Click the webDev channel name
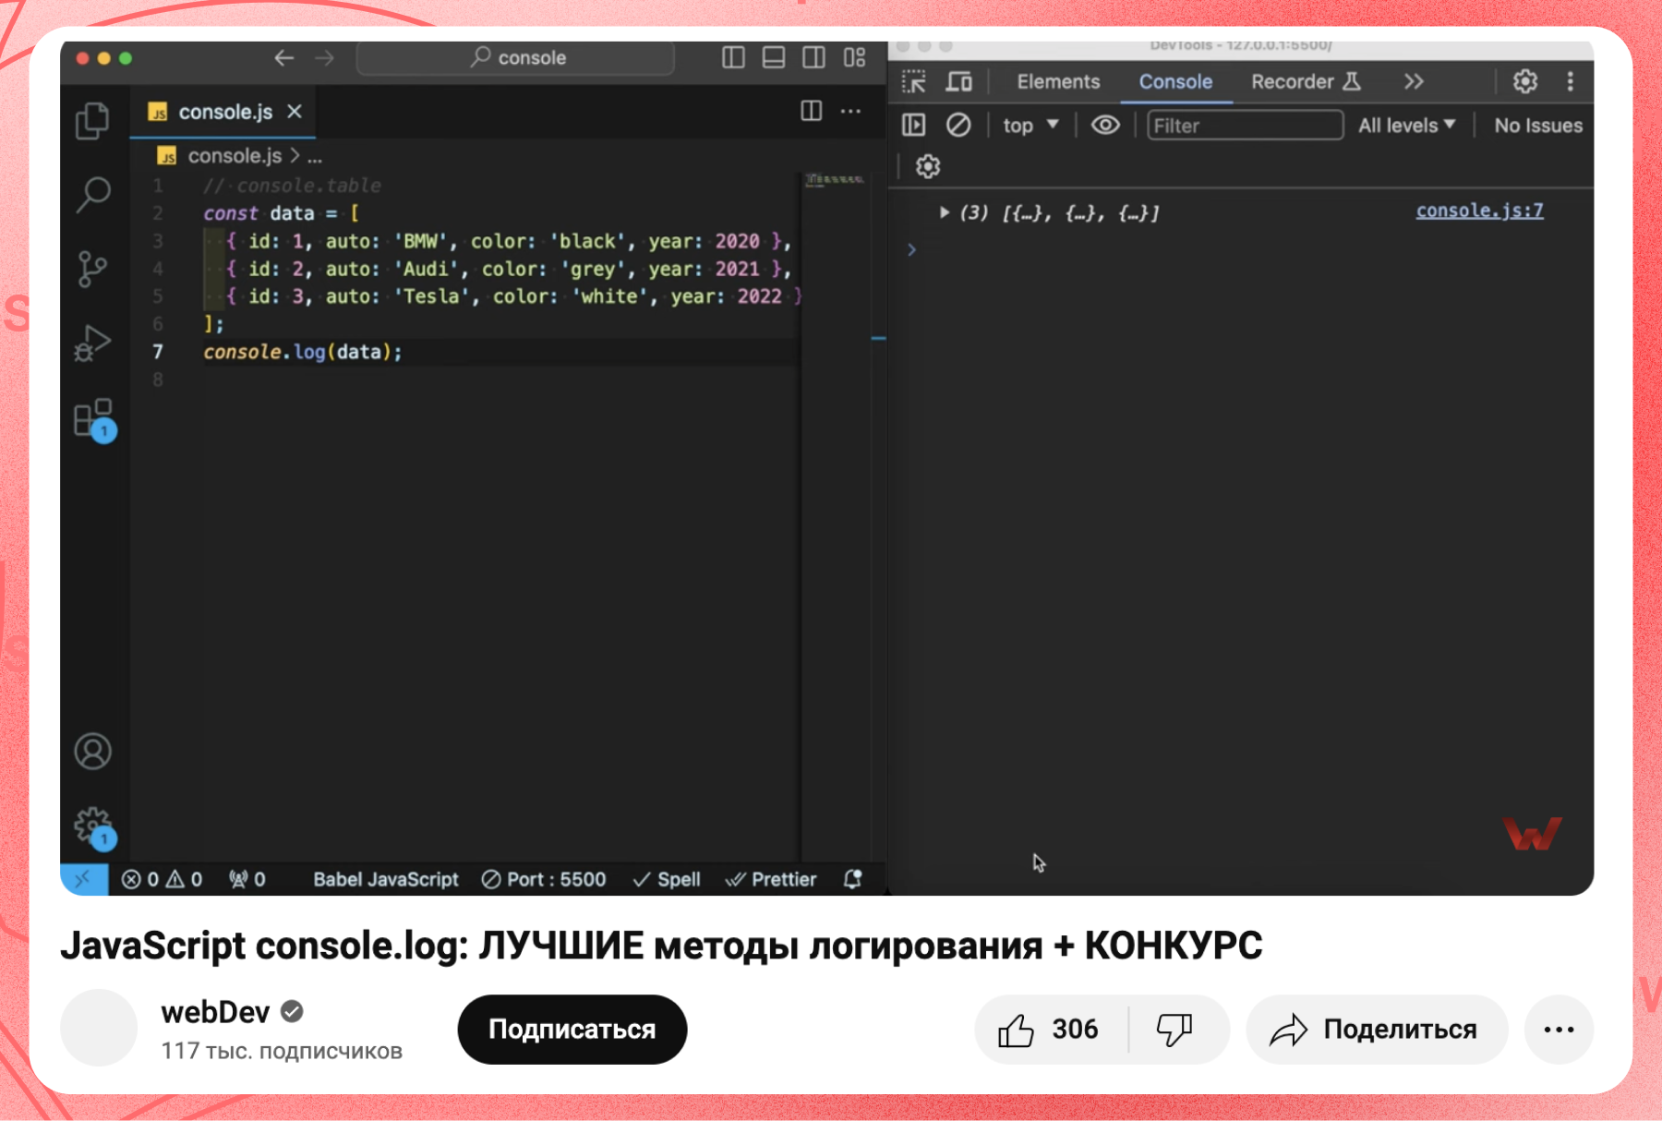The width and height of the screenshot is (1662, 1121). tap(215, 1012)
